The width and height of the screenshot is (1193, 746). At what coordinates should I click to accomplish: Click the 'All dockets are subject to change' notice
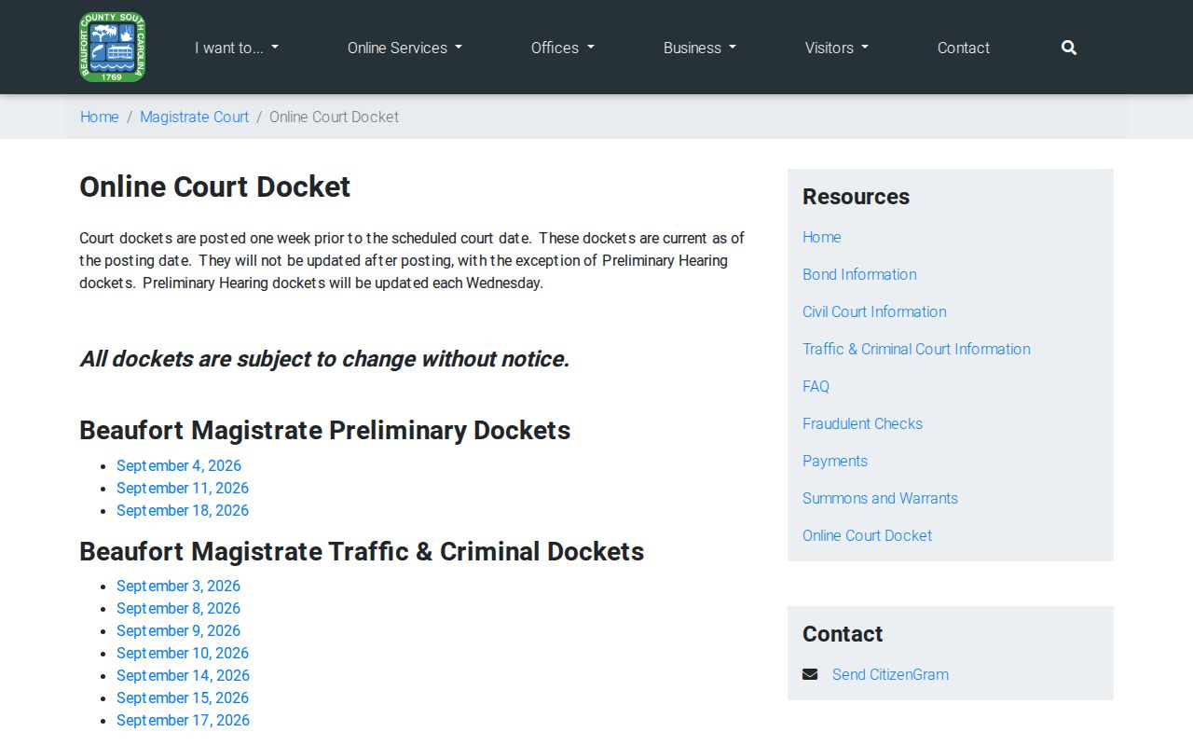click(324, 359)
